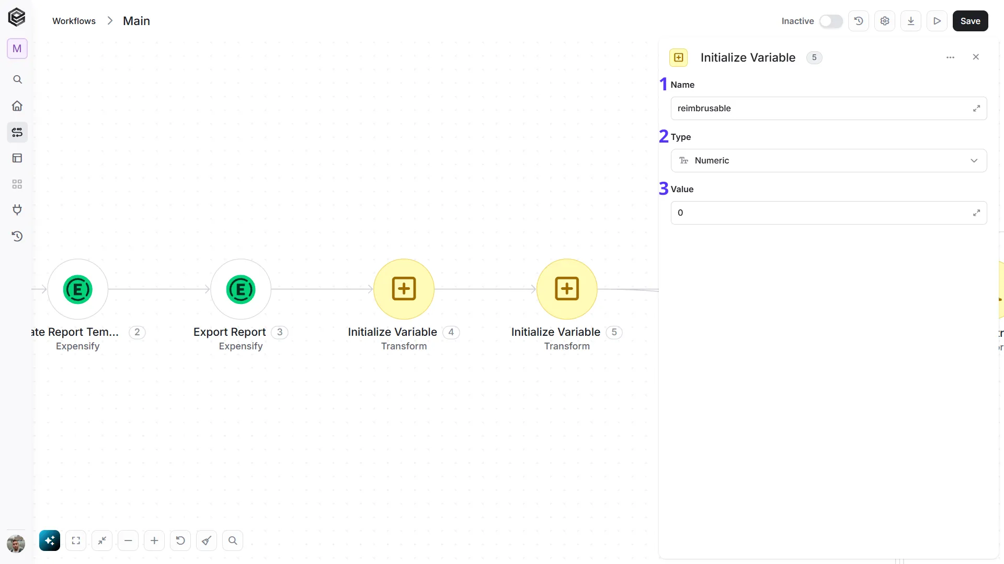Open the panel more options menu
The height and width of the screenshot is (564, 1004).
pos(951,57)
